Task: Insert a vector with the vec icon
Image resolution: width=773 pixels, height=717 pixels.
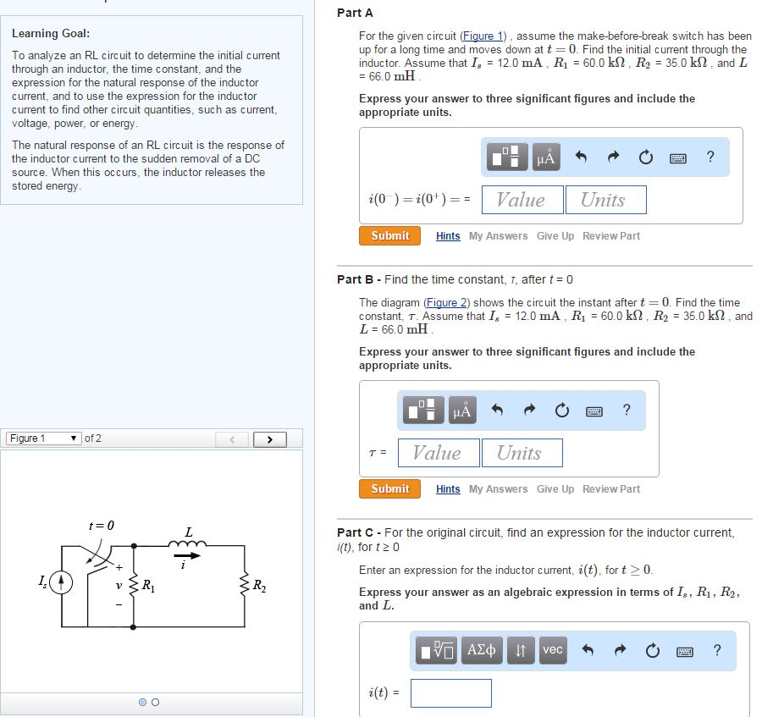Action: [552, 650]
